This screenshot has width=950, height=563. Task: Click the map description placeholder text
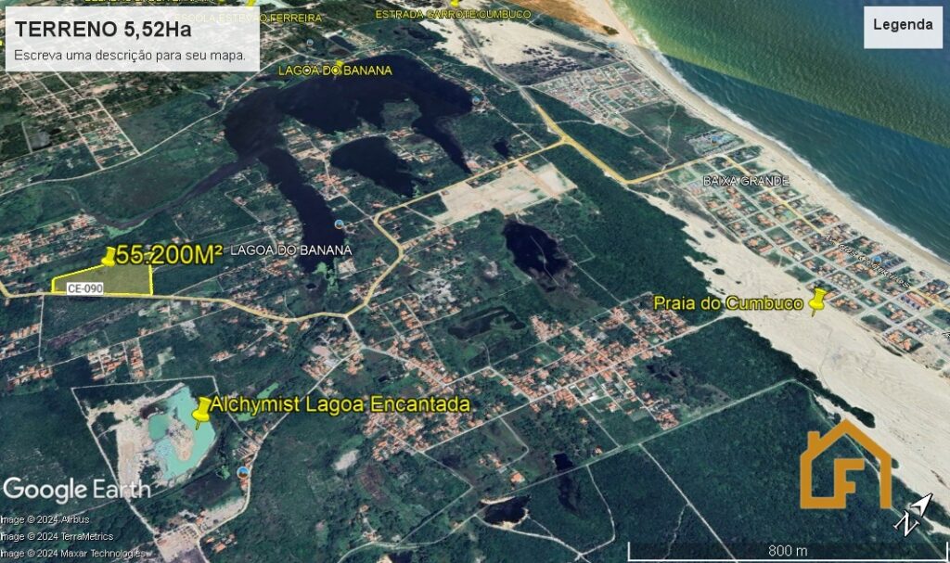click(x=130, y=55)
